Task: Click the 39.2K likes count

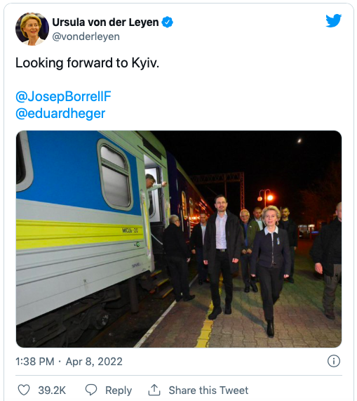Action: pyautogui.click(x=52, y=390)
